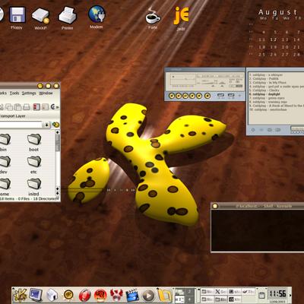Switch to desktop 2 in the pager
This screenshot has width=304, height=304.
pyautogui.click(x=189, y=292)
